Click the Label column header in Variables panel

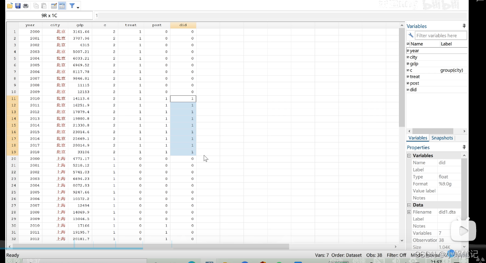[446, 44]
